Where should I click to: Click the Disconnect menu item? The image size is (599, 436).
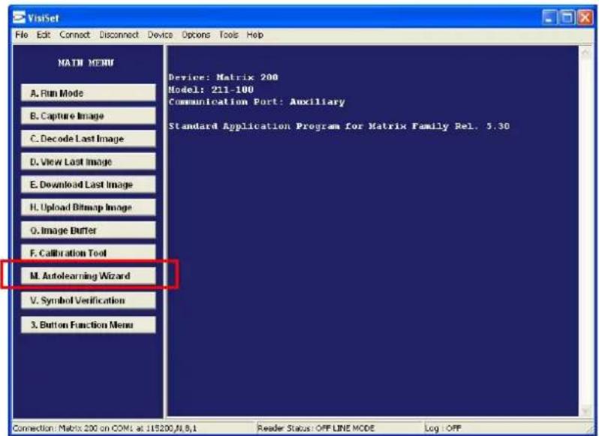119,35
